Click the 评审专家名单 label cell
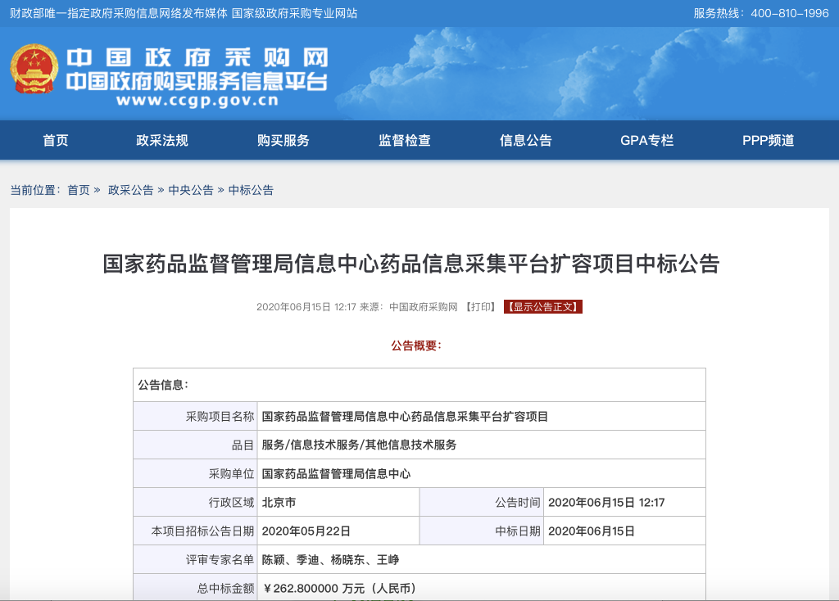839x601 pixels. [x=195, y=560]
